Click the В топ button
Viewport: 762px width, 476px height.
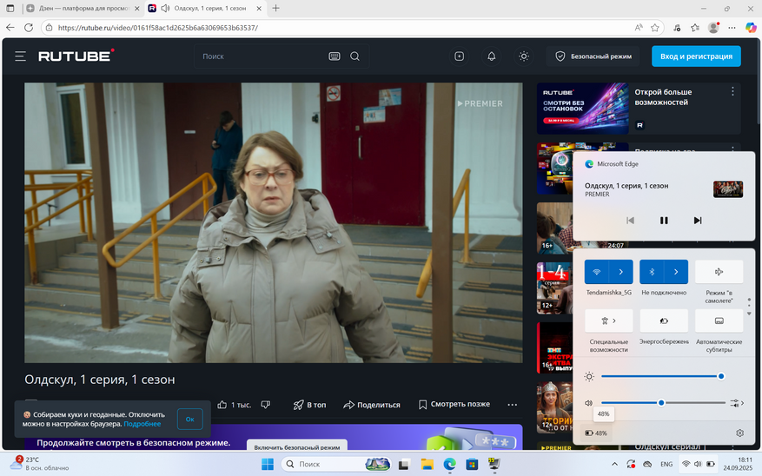pos(309,405)
